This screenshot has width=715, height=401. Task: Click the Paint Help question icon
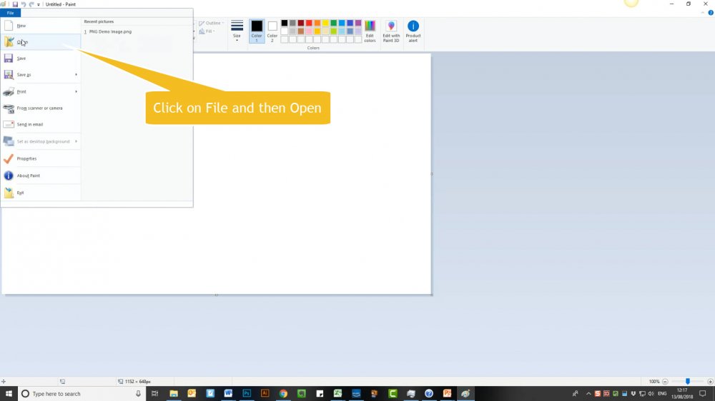(711, 13)
